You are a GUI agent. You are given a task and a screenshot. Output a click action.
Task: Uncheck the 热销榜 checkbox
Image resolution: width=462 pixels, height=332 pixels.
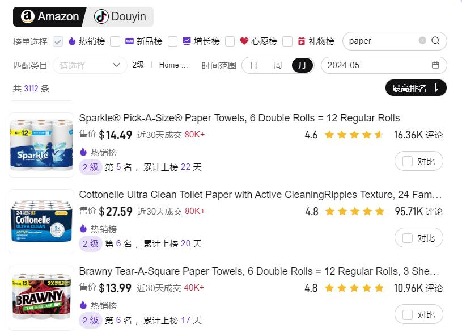click(x=58, y=41)
